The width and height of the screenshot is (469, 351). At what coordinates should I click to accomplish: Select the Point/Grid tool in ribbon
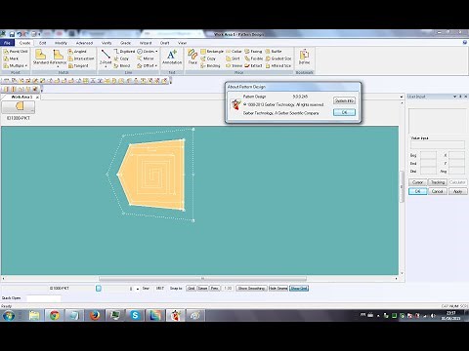[x=16, y=52]
